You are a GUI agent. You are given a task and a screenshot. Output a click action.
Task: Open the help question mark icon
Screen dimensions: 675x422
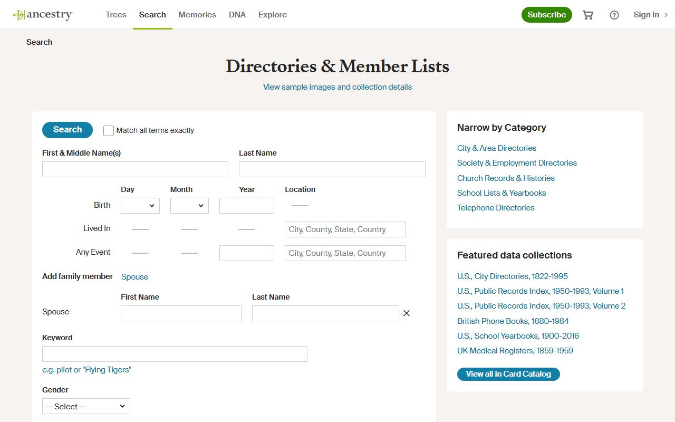point(614,15)
